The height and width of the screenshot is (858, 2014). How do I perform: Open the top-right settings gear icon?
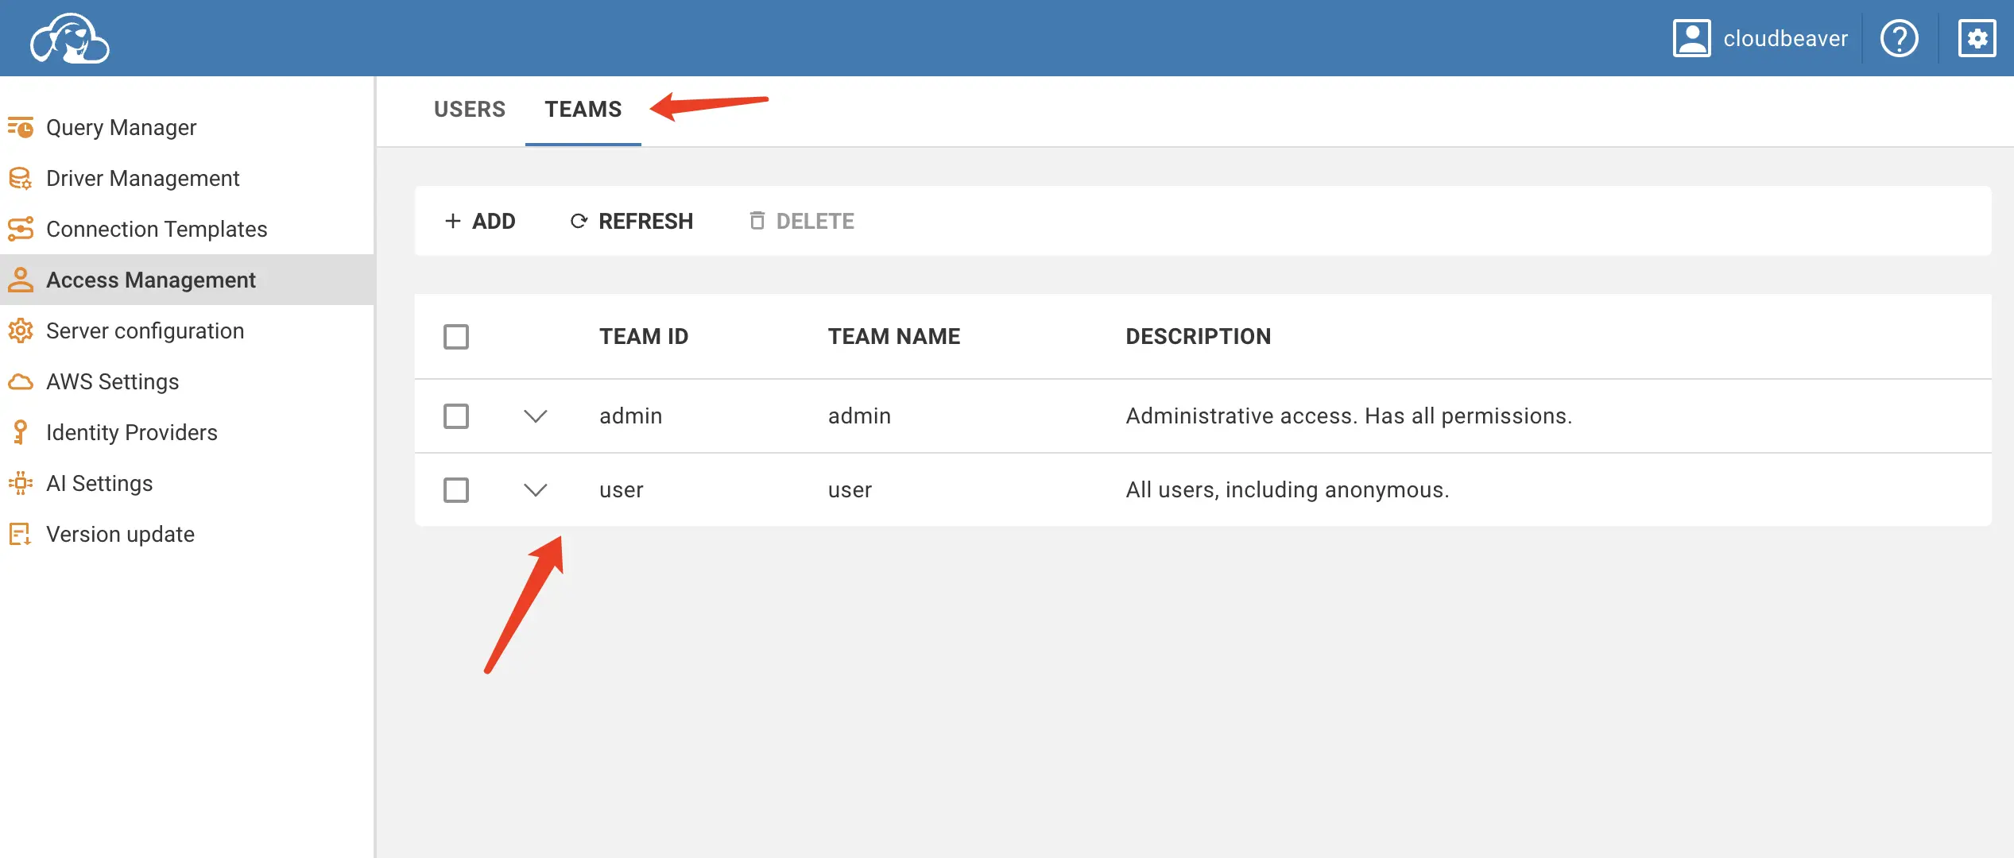pos(1977,38)
